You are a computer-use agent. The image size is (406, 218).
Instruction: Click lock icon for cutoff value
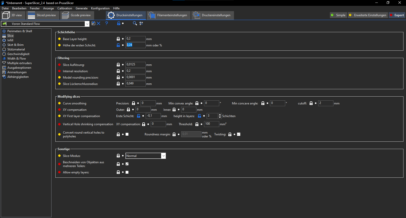[311, 103]
